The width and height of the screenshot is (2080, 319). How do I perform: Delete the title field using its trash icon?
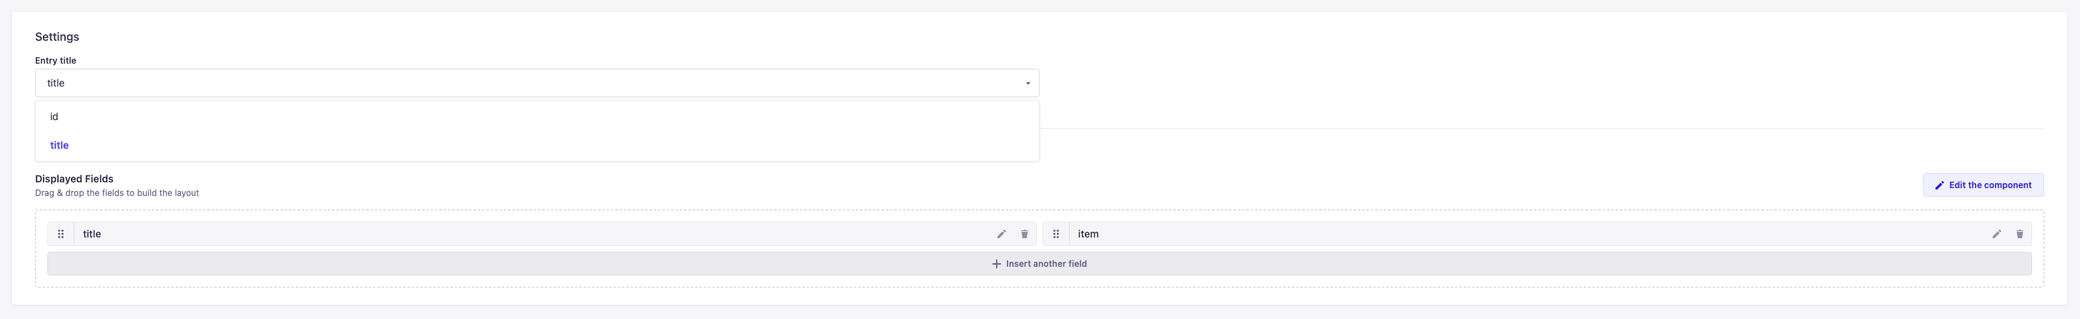(x=1025, y=234)
